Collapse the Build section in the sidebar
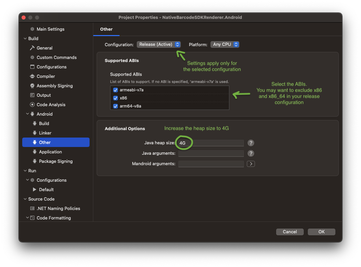Screen dimensions: 361x267 pos(25,38)
